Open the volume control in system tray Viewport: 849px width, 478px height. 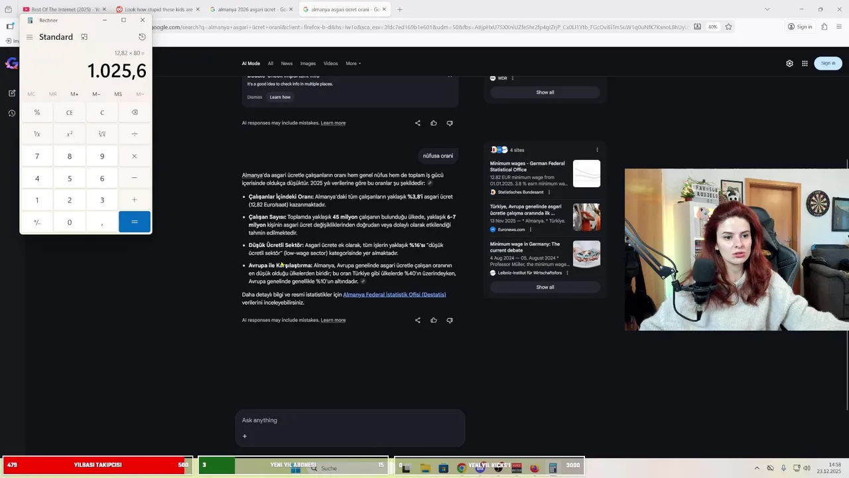[807, 468]
